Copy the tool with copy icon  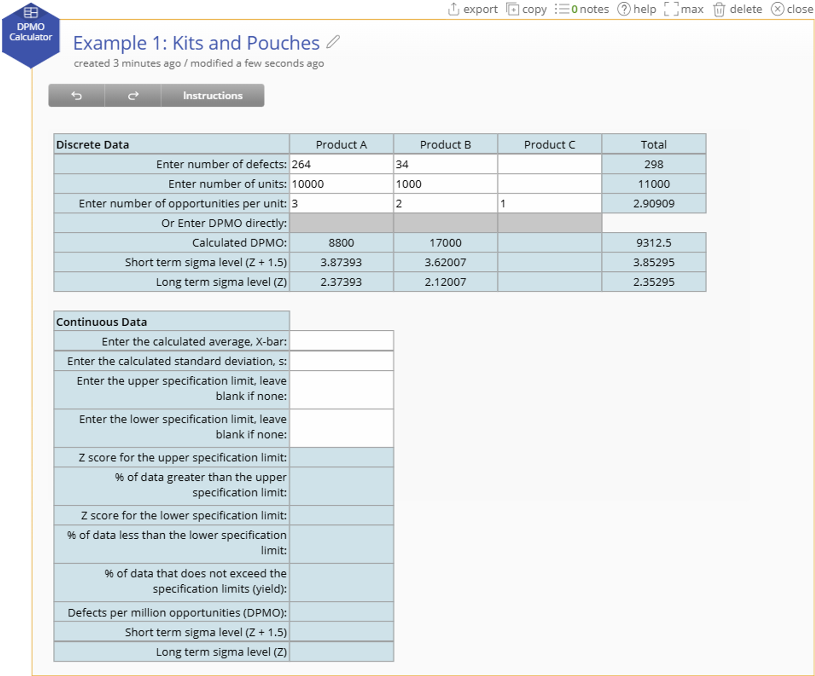527,9
